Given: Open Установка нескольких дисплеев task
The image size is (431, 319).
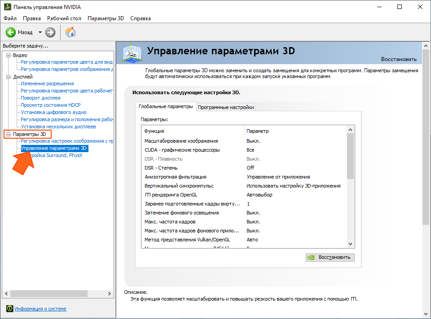Looking at the screenshot, I should pos(58,127).
